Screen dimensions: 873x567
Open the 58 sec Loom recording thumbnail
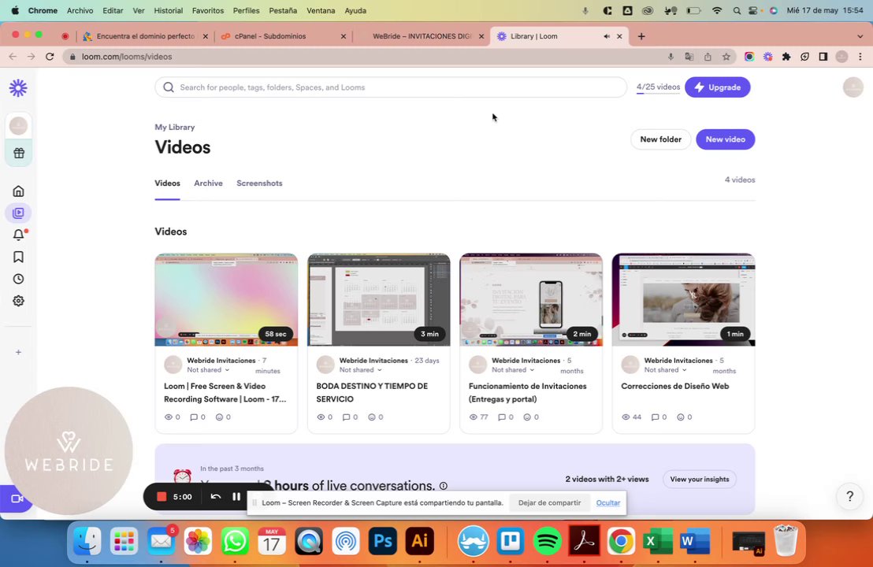(226, 300)
